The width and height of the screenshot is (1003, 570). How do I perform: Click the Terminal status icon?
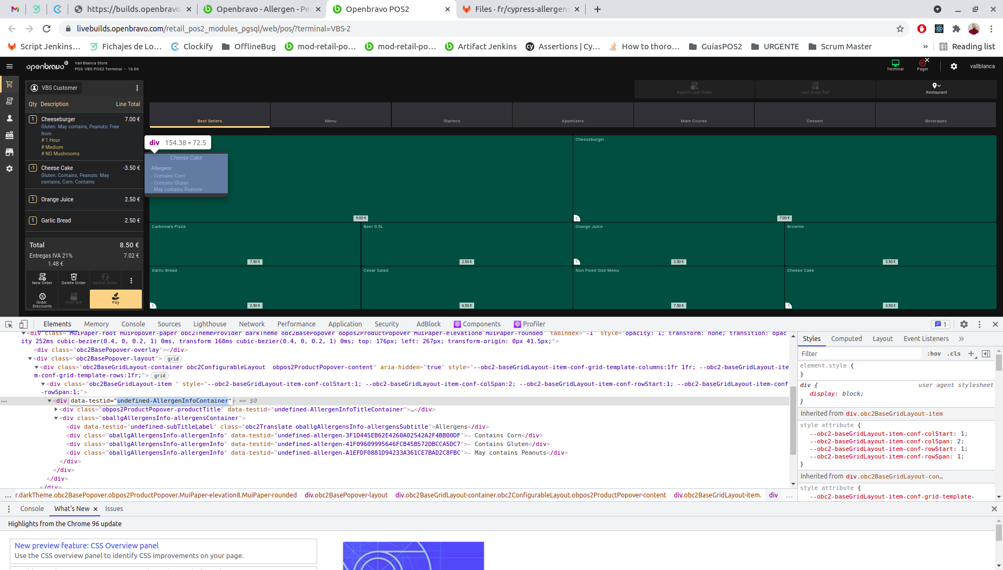click(x=895, y=65)
